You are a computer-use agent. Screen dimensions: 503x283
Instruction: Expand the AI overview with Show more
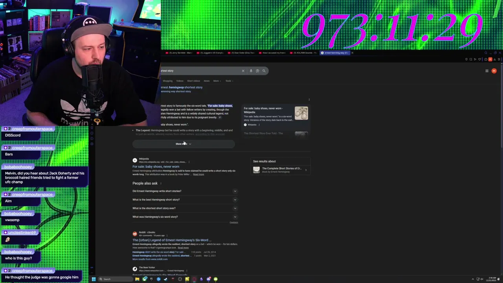(x=184, y=144)
